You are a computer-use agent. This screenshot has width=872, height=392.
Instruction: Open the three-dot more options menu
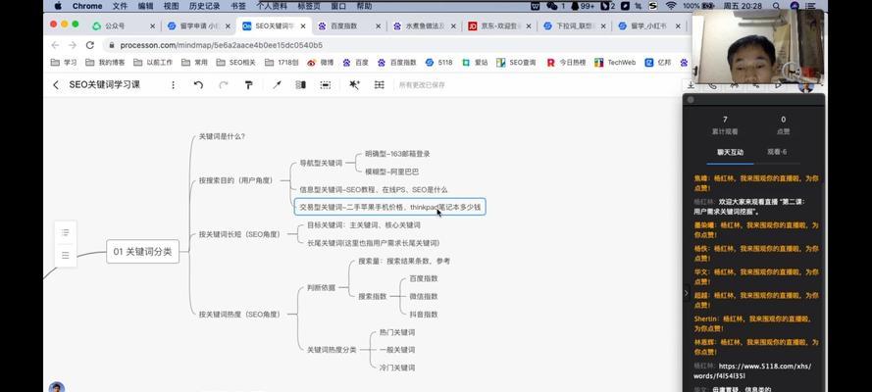tap(173, 85)
